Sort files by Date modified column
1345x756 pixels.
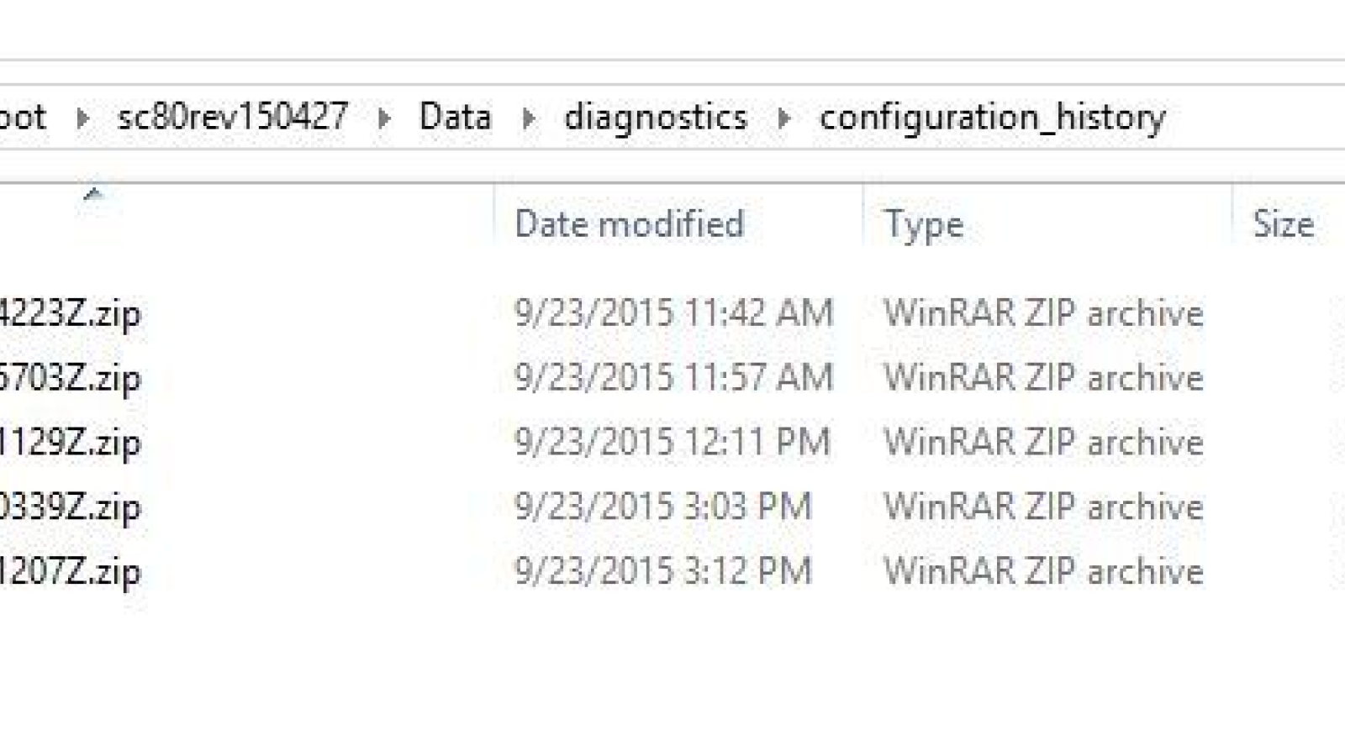[x=629, y=223]
